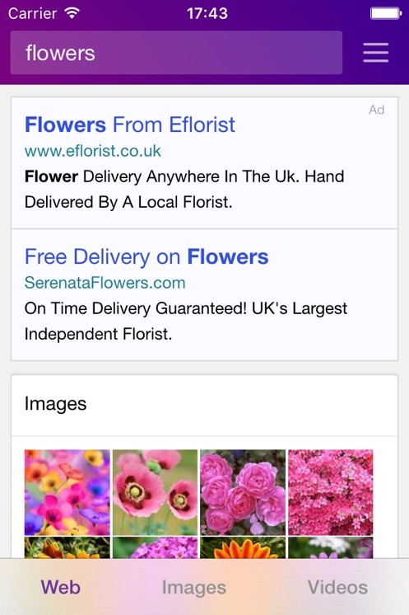Open the Images section header

[x=56, y=404]
